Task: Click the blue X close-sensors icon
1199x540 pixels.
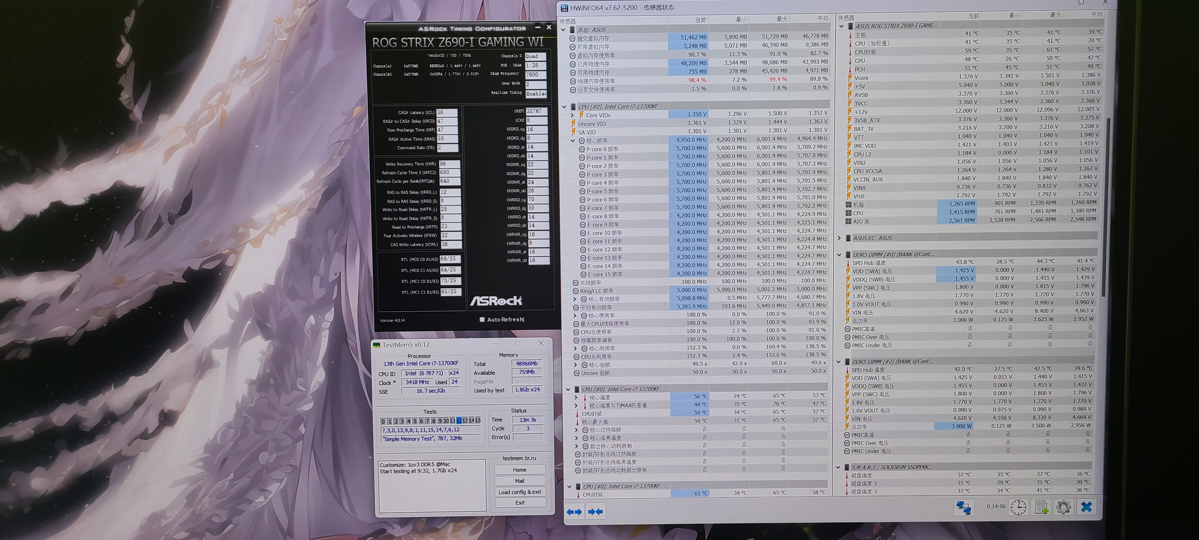Action: tap(1086, 507)
